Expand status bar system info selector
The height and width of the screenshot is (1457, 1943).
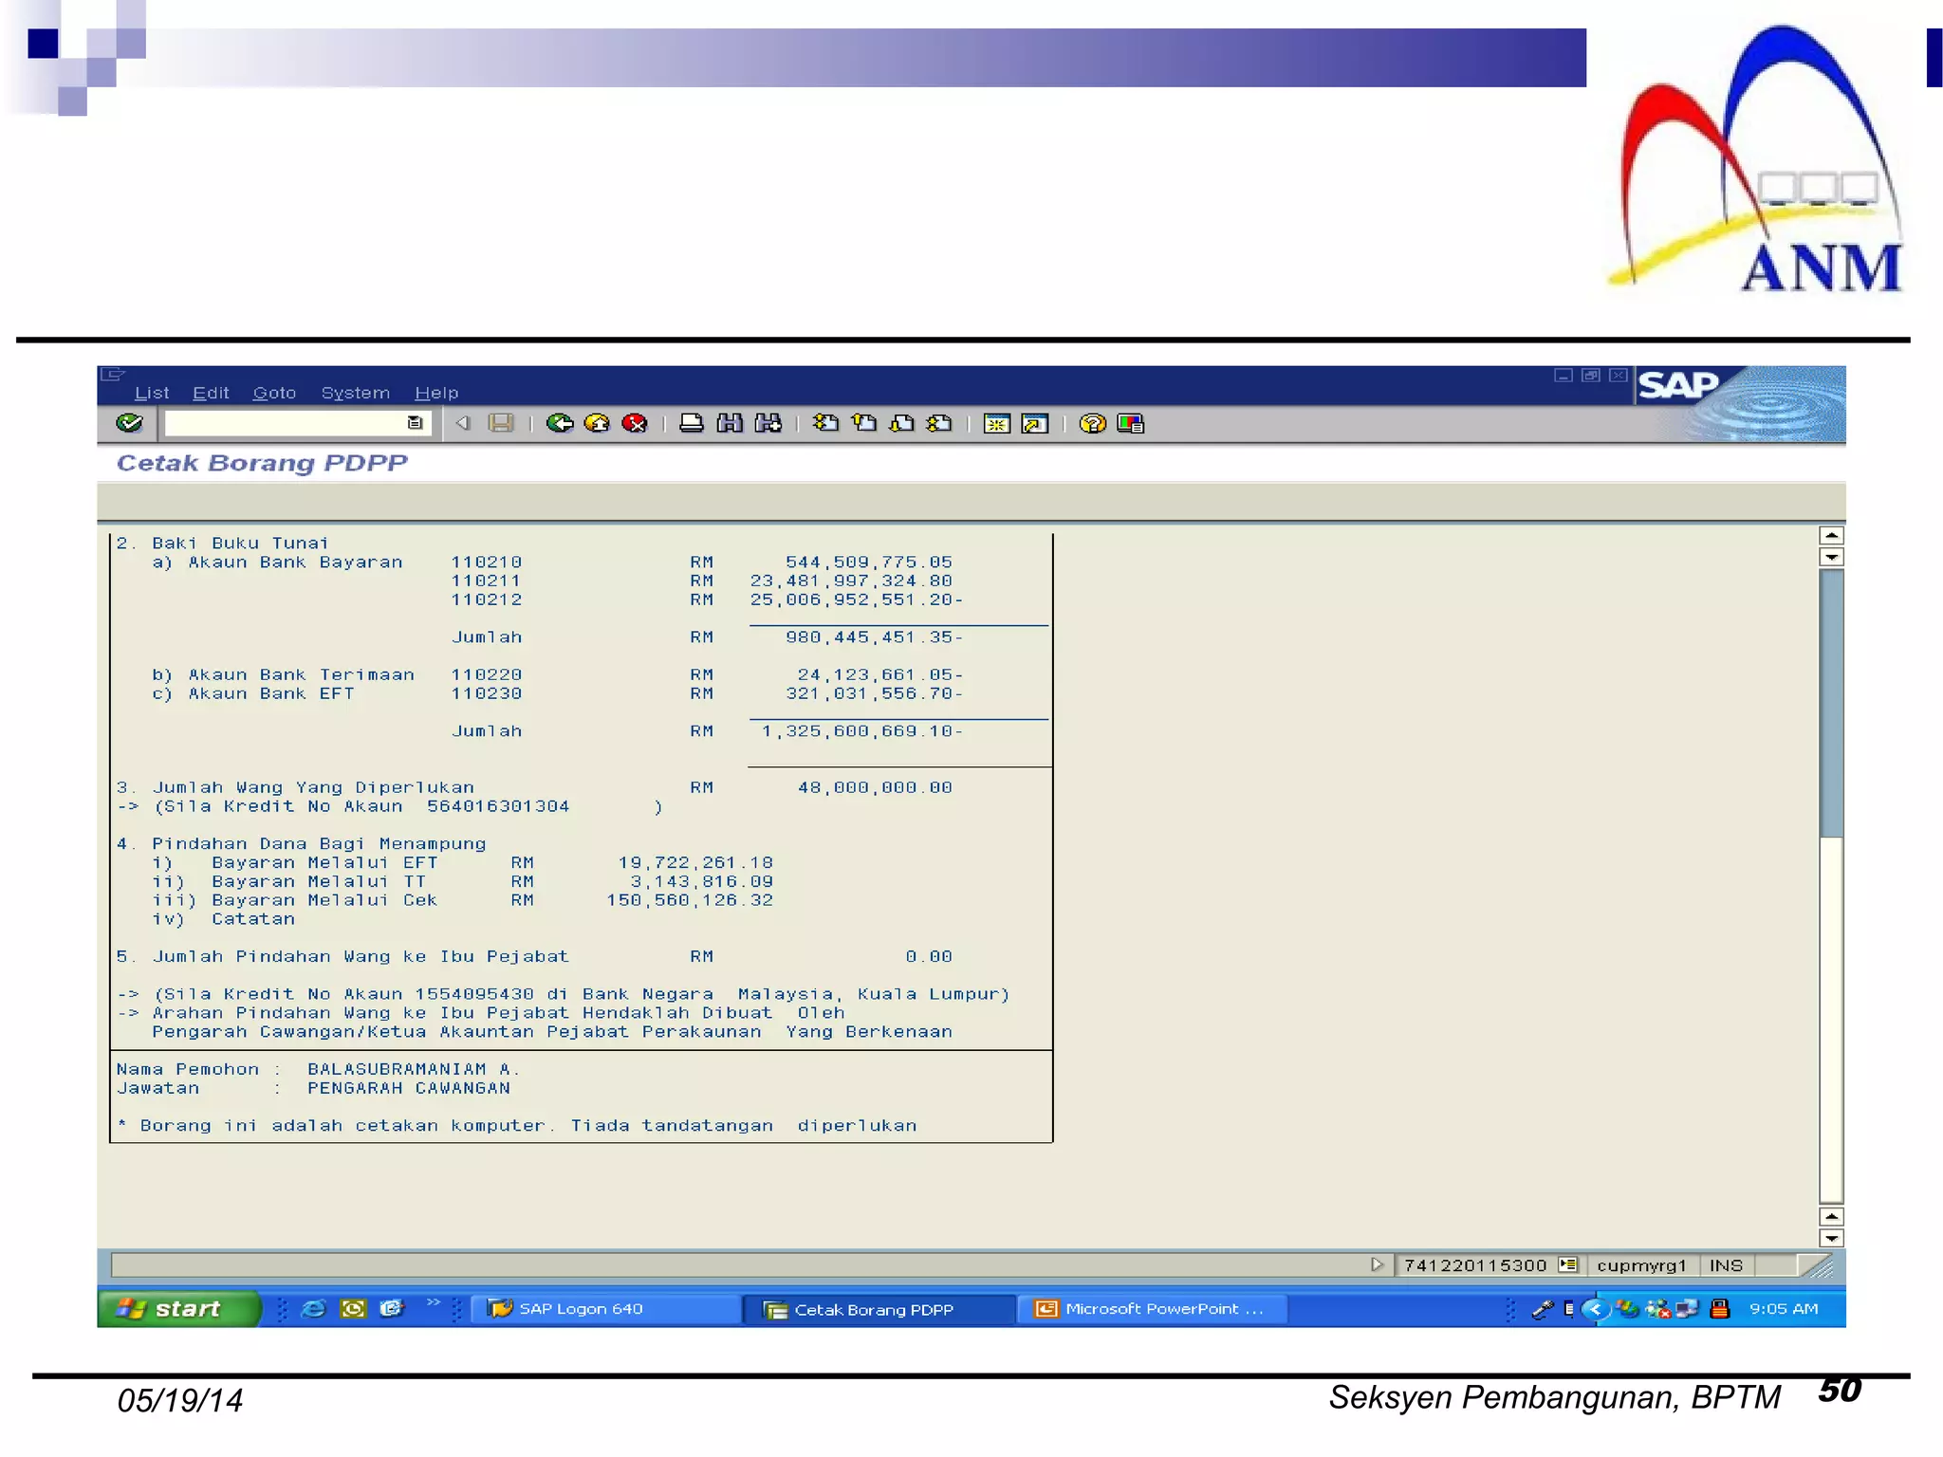[x=1568, y=1264]
